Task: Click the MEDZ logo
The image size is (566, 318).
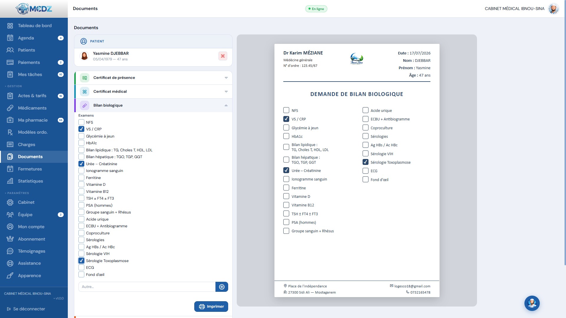Action: point(34,9)
